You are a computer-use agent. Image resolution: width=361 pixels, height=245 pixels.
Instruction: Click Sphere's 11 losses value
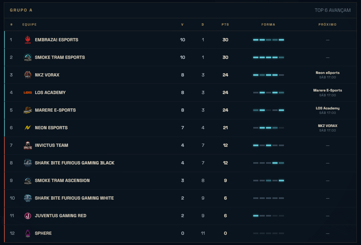(203, 233)
